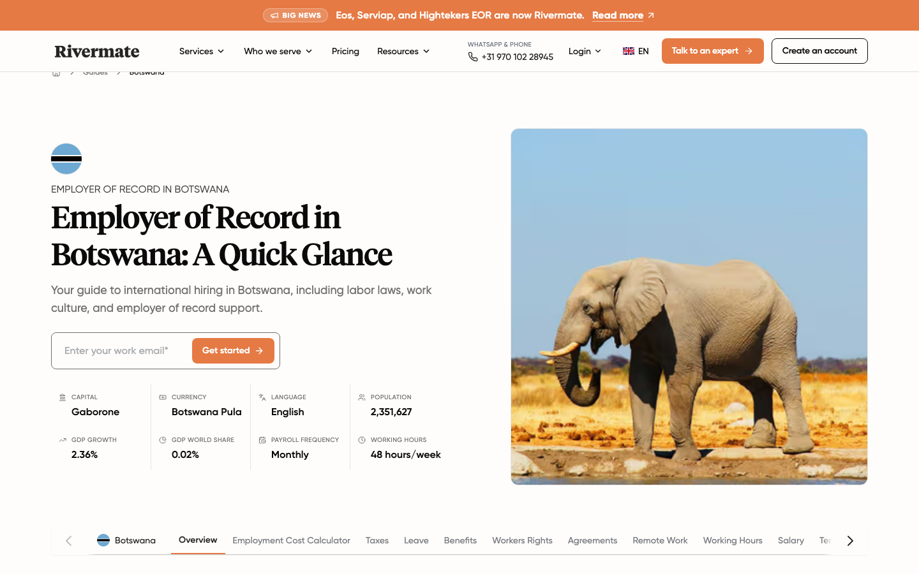Image resolution: width=919 pixels, height=574 pixels.
Task: Open the Who we serve dropdown
Action: tap(278, 51)
